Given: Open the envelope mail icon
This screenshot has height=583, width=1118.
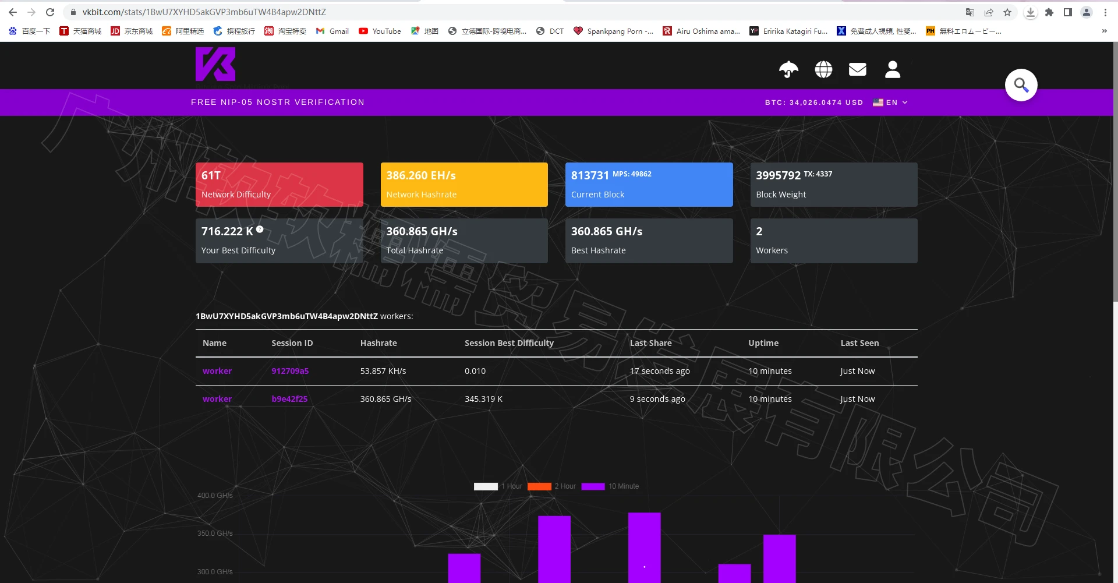Looking at the screenshot, I should coord(858,69).
